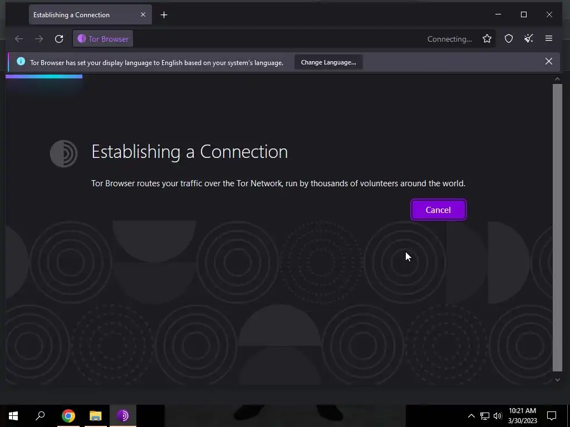
Task: Open the Windows notification center
Action: pyautogui.click(x=552, y=416)
